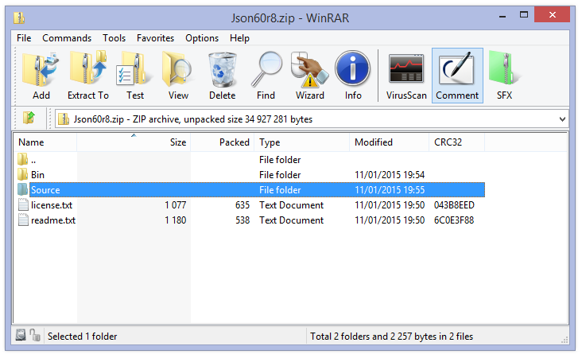Click 'Selected 1 folder' status text
This screenshot has height=358, width=582.
(82, 336)
